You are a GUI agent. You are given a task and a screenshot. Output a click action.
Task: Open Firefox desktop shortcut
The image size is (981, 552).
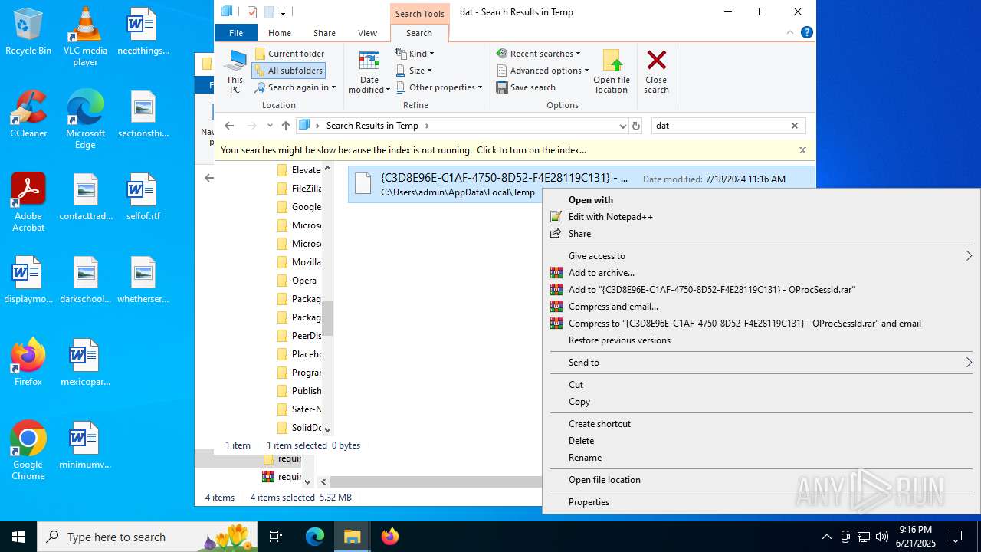pos(28,363)
